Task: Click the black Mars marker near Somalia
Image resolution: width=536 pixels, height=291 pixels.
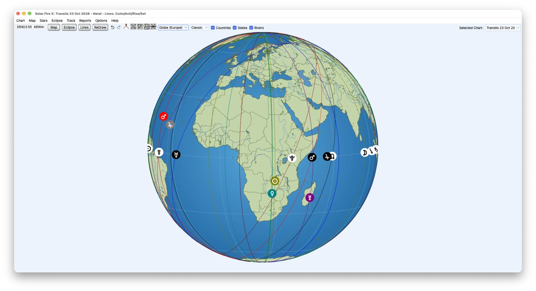Action: [312, 157]
